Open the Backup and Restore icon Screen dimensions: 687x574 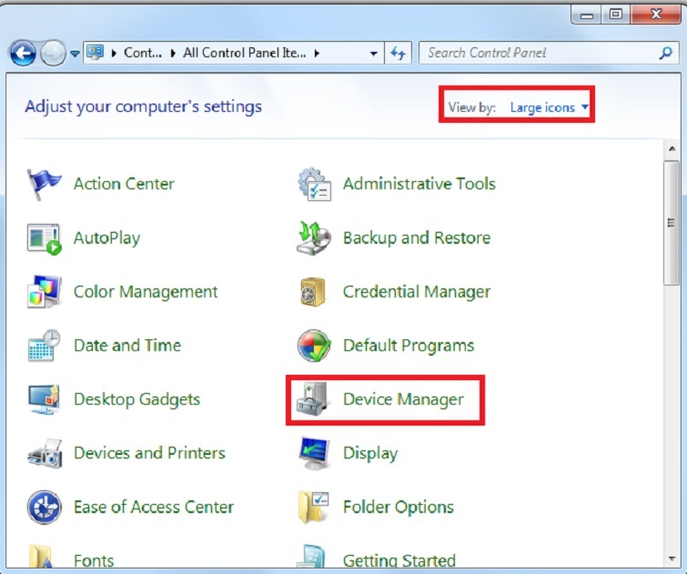coord(314,238)
